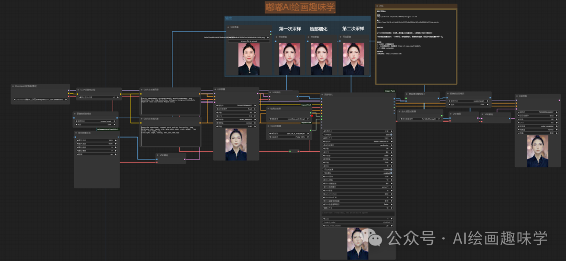Select the 脸部细化 heading label
This screenshot has width=566, height=261.
click(x=319, y=29)
